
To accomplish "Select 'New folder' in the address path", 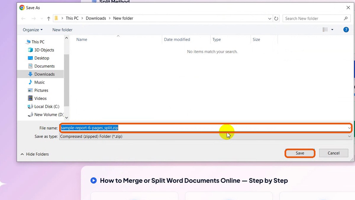I will click(x=123, y=18).
